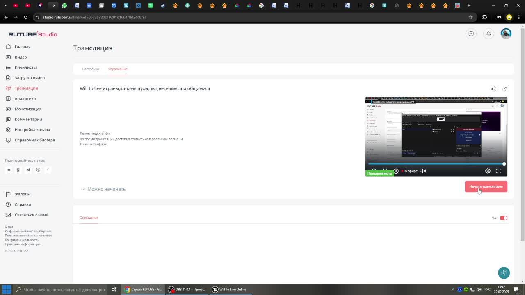
Task: Click the stream preview progress bar
Action: (x=436, y=164)
